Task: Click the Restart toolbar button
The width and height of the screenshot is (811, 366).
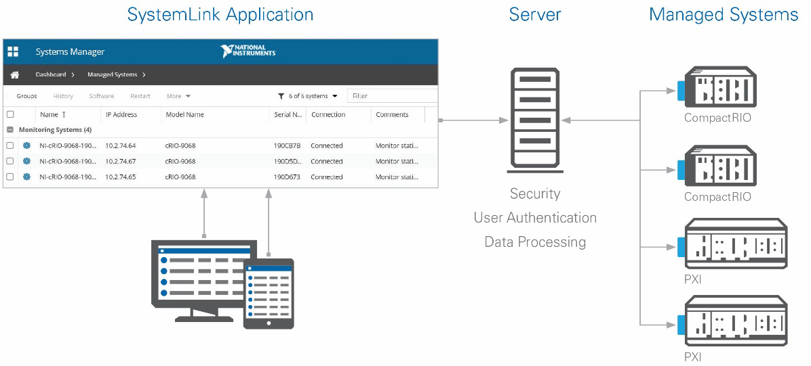Action: click(x=140, y=96)
